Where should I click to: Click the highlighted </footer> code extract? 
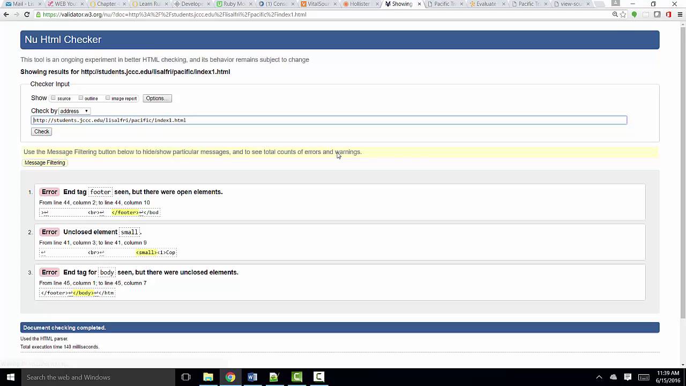pos(125,212)
